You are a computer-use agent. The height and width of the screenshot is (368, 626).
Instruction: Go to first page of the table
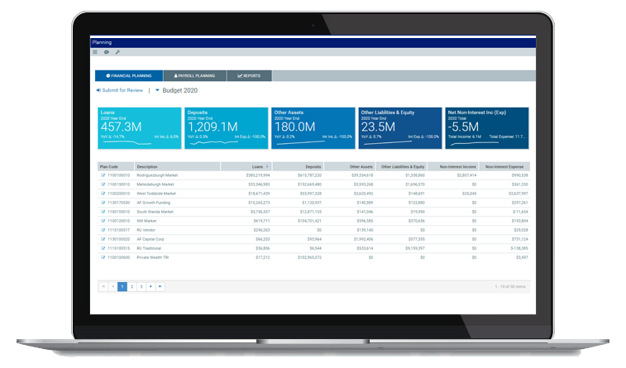pos(103,287)
